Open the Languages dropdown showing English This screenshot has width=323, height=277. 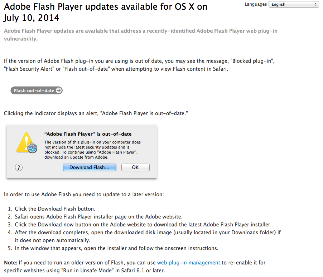(x=293, y=4)
